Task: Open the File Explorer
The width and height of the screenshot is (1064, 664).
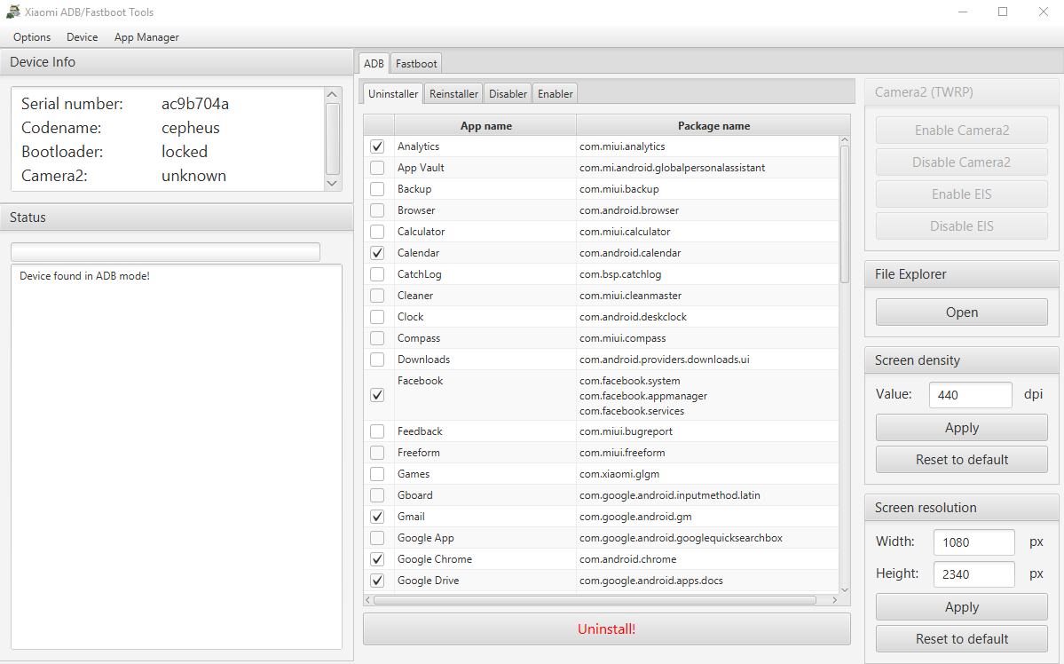Action: point(961,312)
